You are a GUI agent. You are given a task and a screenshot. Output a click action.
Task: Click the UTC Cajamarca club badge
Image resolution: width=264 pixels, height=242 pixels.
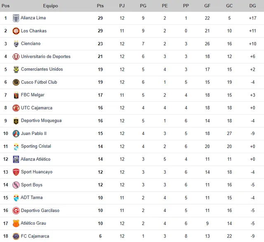tap(16, 108)
